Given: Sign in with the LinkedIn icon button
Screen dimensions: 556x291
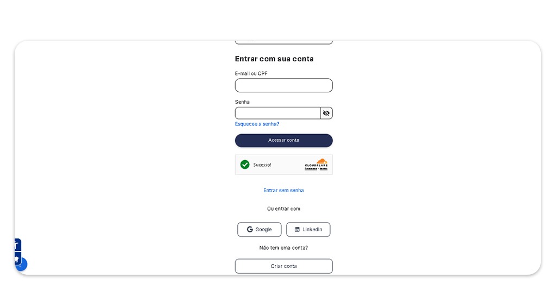Looking at the screenshot, I should [x=308, y=230].
